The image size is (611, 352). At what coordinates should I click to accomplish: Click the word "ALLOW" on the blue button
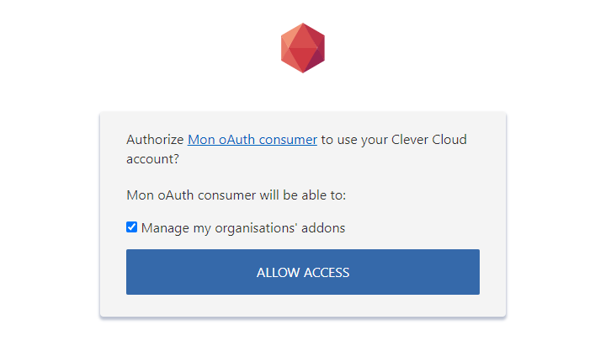(278, 273)
